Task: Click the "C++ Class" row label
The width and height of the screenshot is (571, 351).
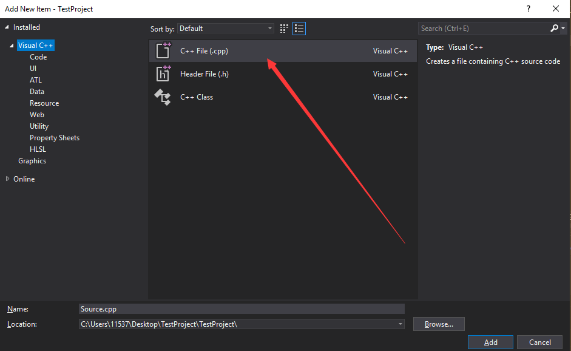Action: click(197, 97)
